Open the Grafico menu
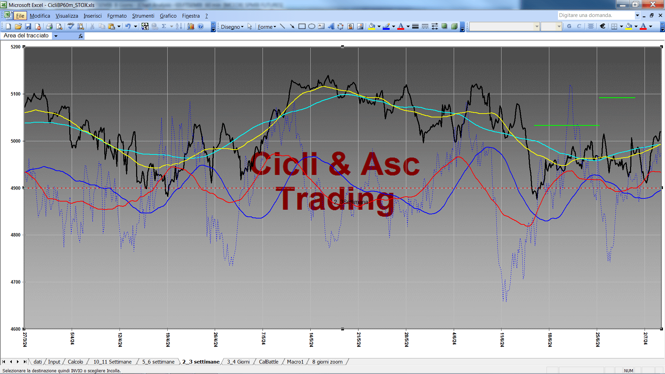Image resolution: width=665 pixels, height=374 pixels. pos(168,16)
